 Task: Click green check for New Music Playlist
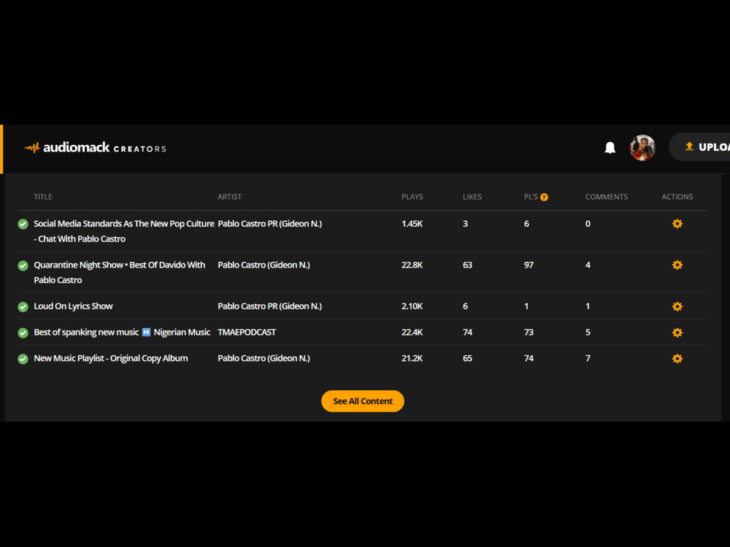click(23, 359)
